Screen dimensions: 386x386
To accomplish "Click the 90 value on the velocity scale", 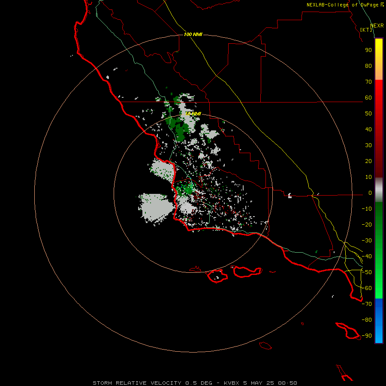I will point(368,50).
